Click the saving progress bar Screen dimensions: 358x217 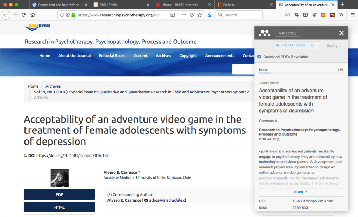pyautogui.click(x=301, y=73)
